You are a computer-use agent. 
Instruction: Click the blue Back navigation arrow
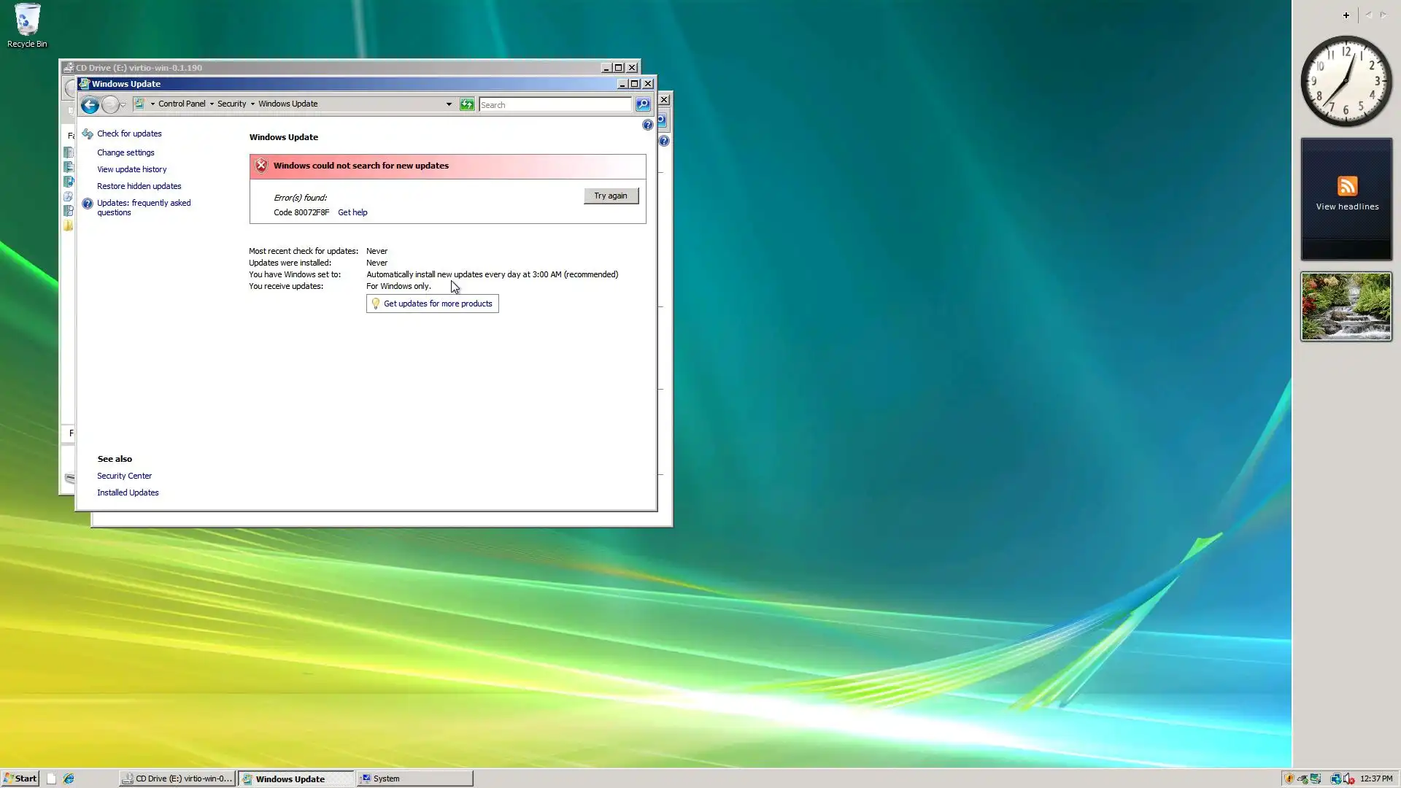pos(90,105)
